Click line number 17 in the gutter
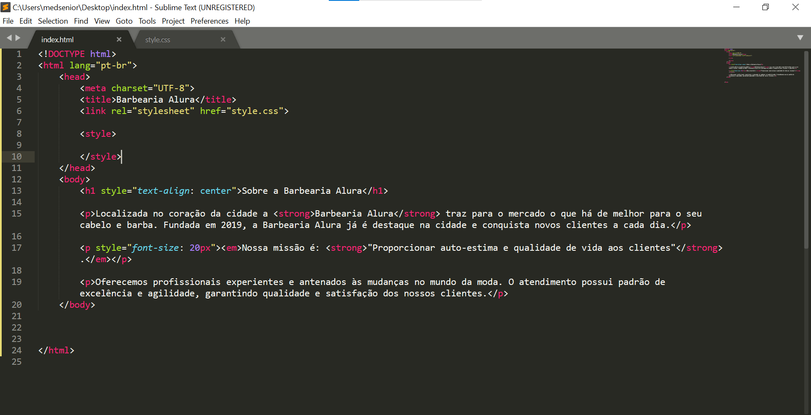The width and height of the screenshot is (811, 415). pos(16,248)
